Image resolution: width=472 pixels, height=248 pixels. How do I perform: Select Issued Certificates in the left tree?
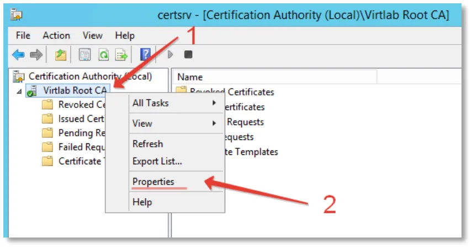[81, 118]
